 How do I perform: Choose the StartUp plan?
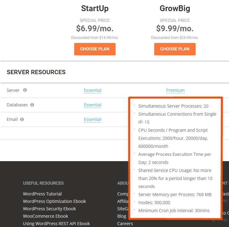pyautogui.click(x=95, y=49)
